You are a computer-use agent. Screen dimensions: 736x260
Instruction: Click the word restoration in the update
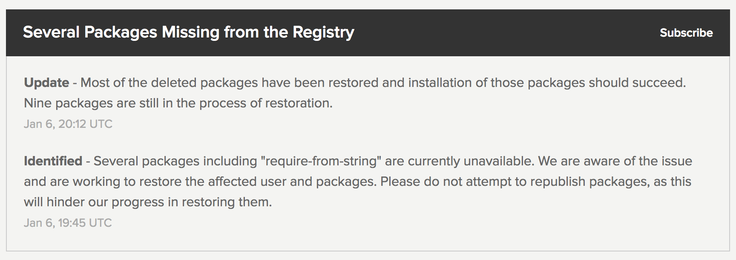294,102
